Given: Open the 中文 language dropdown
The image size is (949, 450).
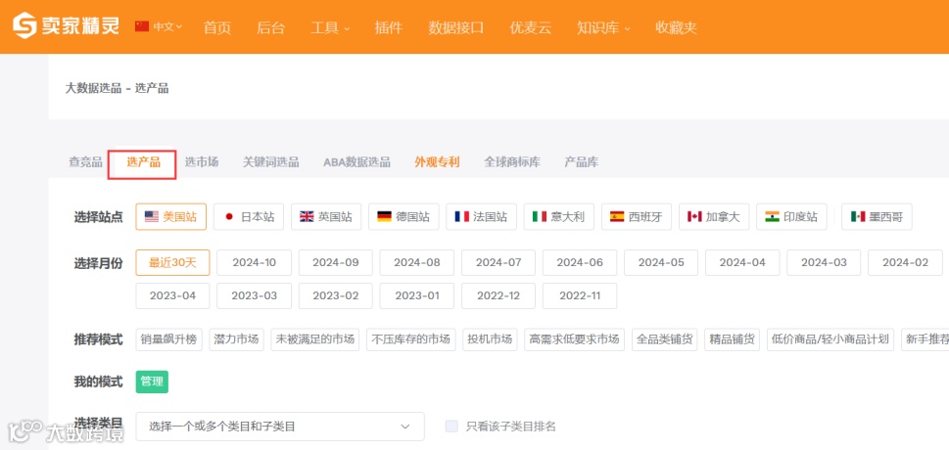Looking at the screenshot, I should 159,26.
